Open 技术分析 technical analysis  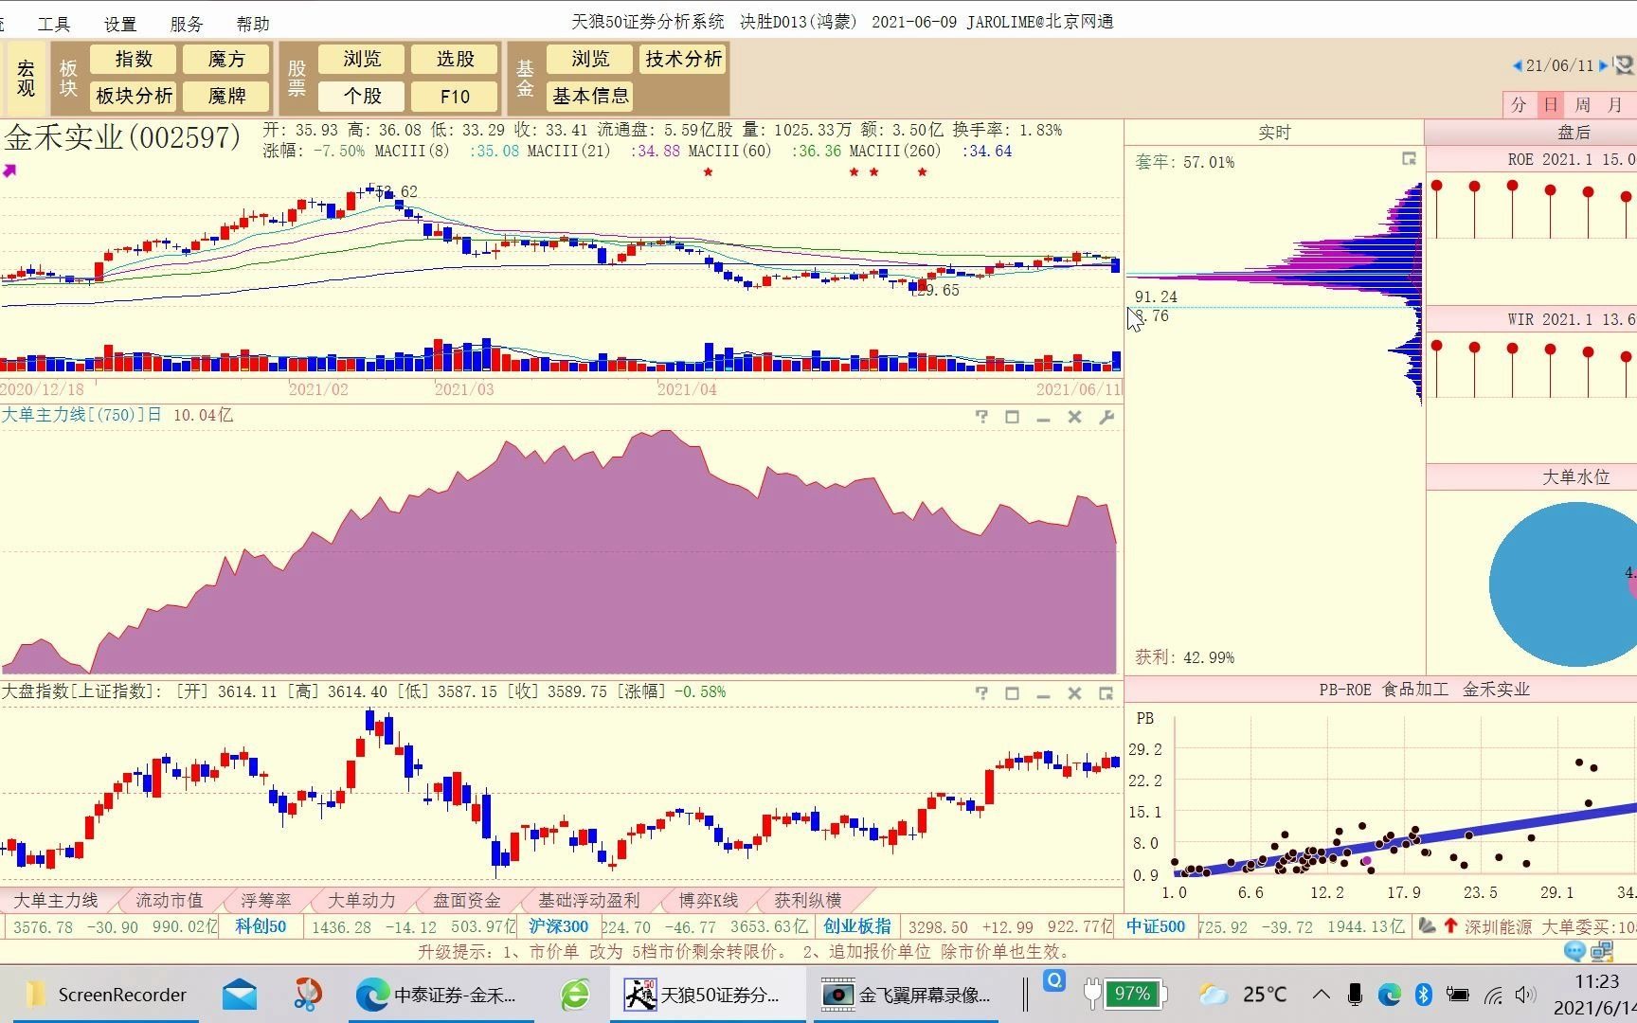click(x=683, y=59)
